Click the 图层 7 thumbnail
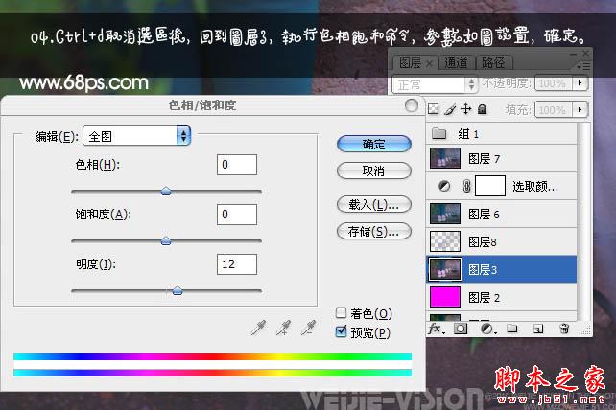 point(445,158)
